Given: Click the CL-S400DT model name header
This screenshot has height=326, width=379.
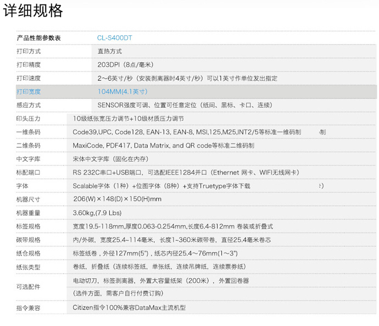Looking at the screenshot, I should coord(114,38).
